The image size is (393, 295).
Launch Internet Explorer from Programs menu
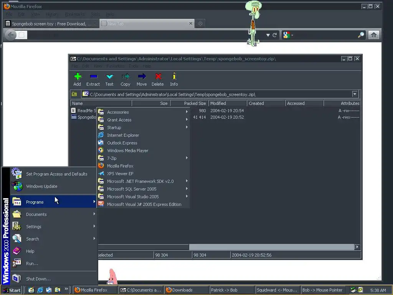[x=143, y=135]
